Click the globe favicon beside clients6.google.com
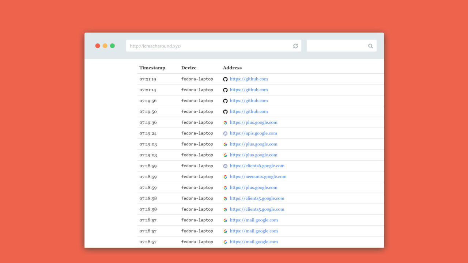Image resolution: width=468 pixels, height=263 pixels. 225,166
